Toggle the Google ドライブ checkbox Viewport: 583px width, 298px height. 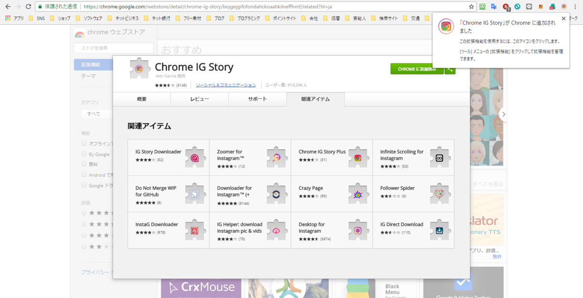point(84,185)
